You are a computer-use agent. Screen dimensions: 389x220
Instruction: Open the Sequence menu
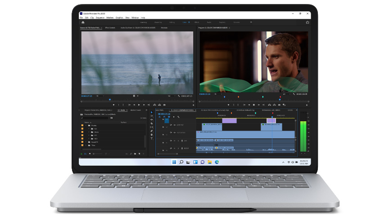pos(100,18)
